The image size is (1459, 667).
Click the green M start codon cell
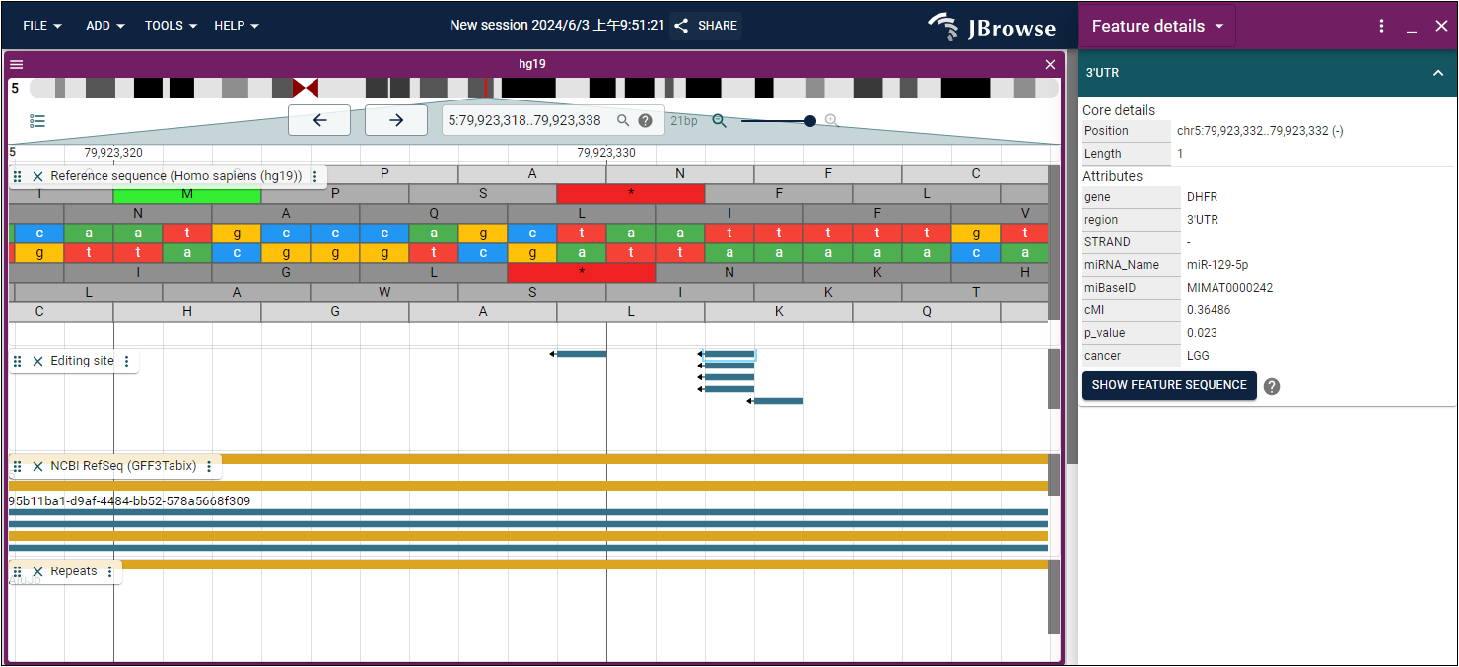[187, 194]
